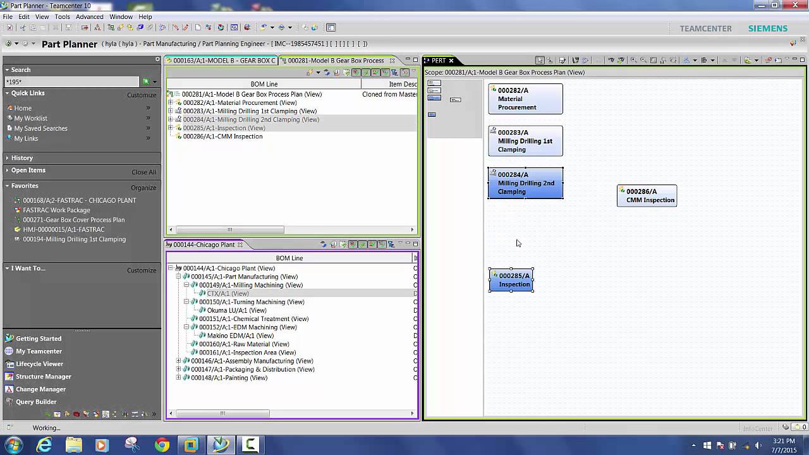Image resolution: width=809 pixels, height=455 pixels.
Task: Open Lifecycle Viewer from the sidebar
Action: click(x=40, y=363)
